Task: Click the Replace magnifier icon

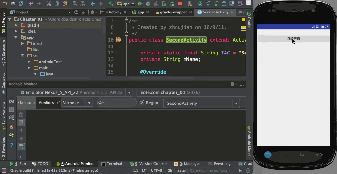Action: click(x=82, y=4)
